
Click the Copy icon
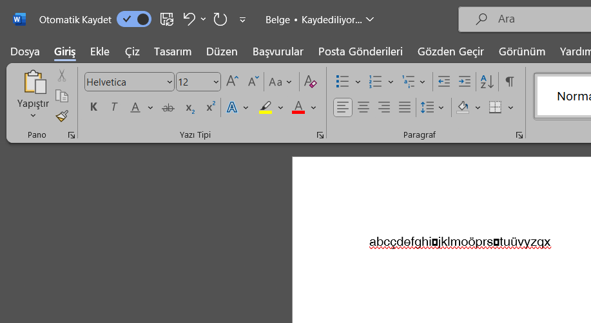(x=62, y=96)
